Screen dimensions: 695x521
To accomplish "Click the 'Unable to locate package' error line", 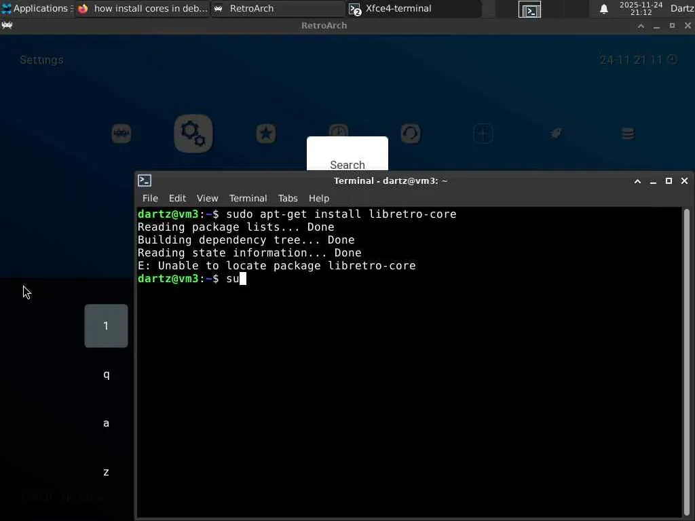I will (x=277, y=266).
